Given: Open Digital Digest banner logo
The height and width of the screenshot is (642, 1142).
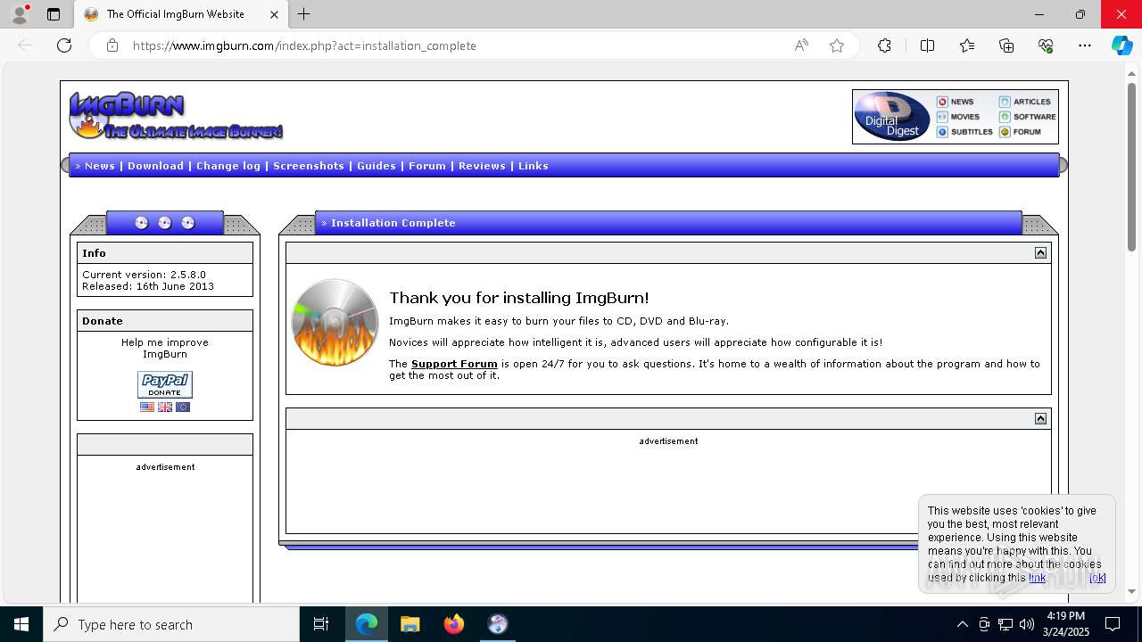Looking at the screenshot, I should [x=892, y=117].
